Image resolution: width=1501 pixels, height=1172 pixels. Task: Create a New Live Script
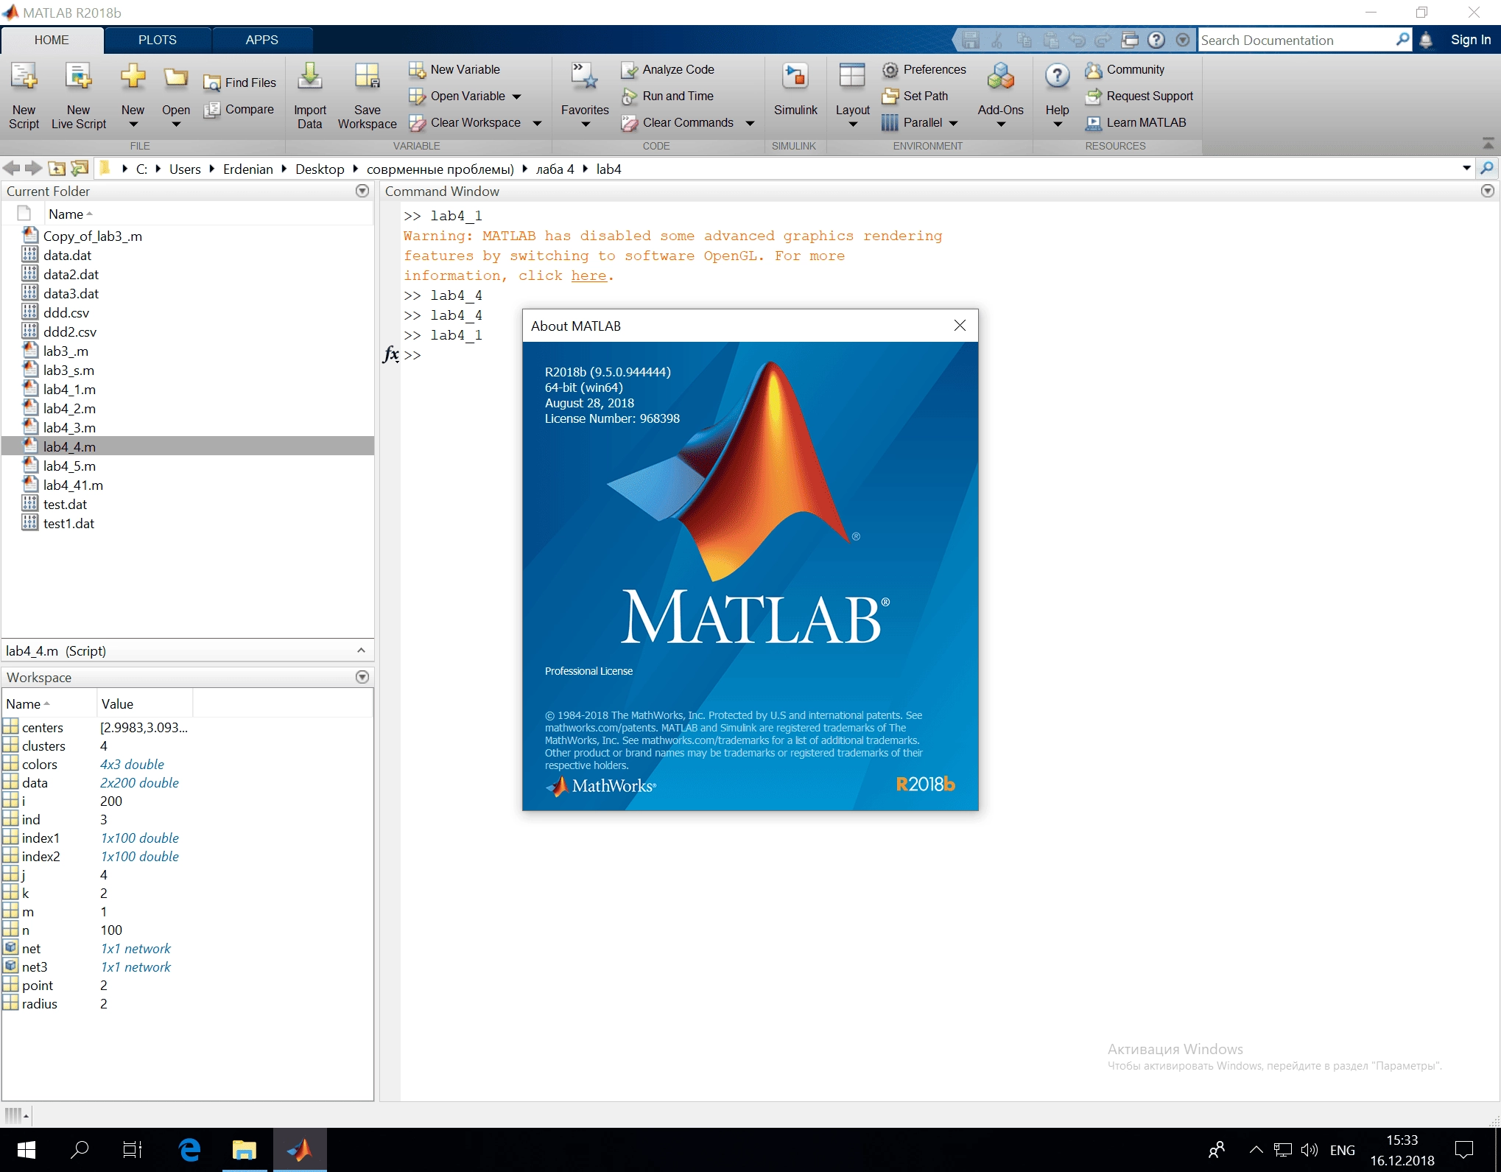tap(78, 96)
